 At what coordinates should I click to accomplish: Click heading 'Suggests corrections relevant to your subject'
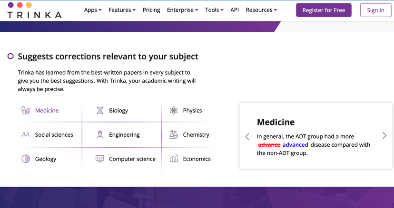[108, 57]
